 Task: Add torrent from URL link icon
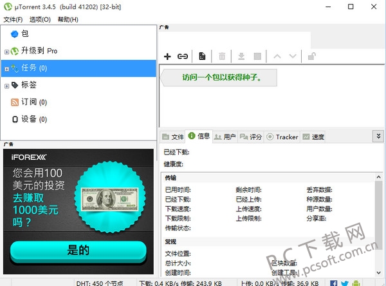(183, 57)
